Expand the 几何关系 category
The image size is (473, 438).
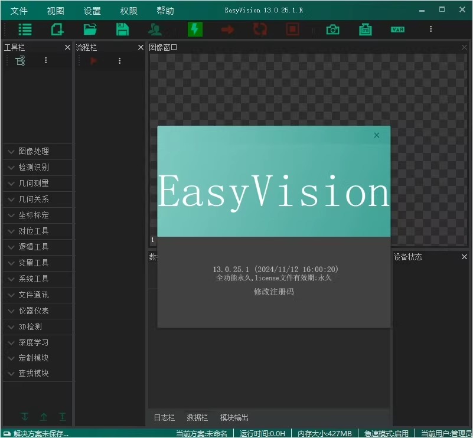coord(37,200)
